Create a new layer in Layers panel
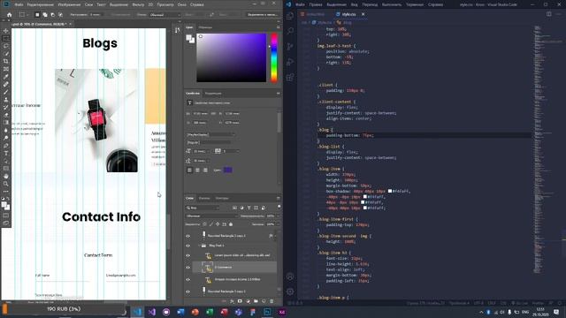The width and height of the screenshot is (566, 318). 264,301
